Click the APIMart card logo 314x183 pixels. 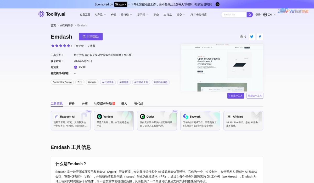coord(229,117)
